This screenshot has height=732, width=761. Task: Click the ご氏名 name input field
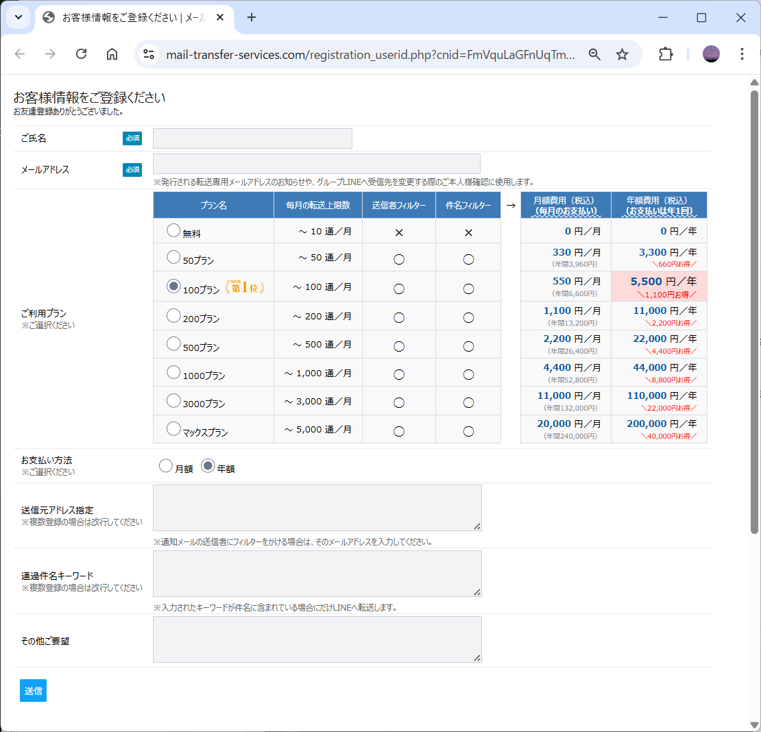[252, 138]
